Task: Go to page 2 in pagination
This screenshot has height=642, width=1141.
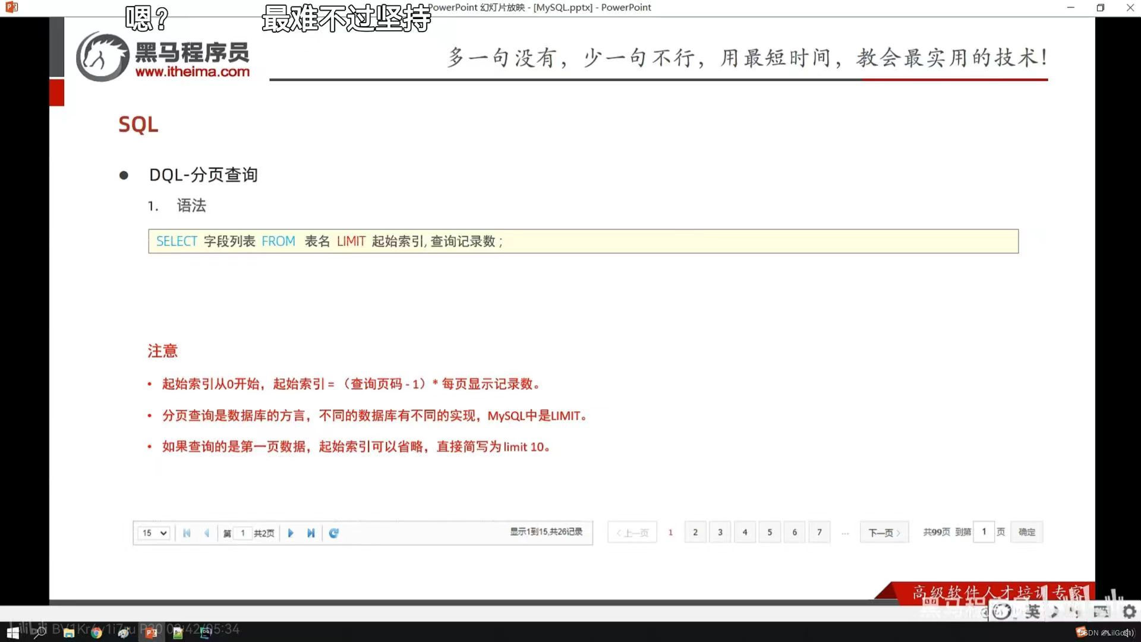Action: [x=695, y=532]
